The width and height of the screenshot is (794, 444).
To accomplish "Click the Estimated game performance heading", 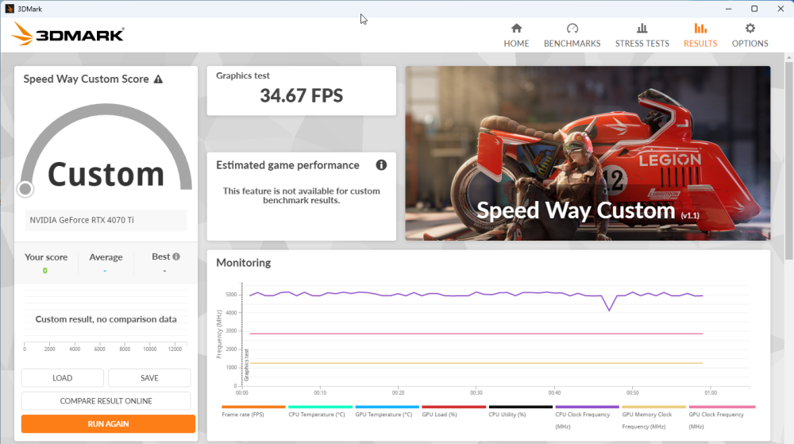I will [287, 165].
